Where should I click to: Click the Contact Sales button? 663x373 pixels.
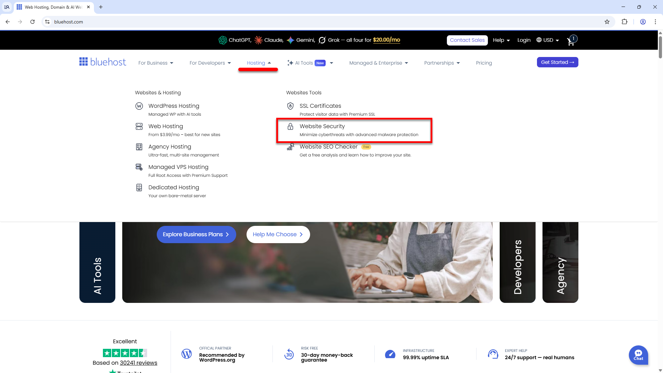click(467, 40)
